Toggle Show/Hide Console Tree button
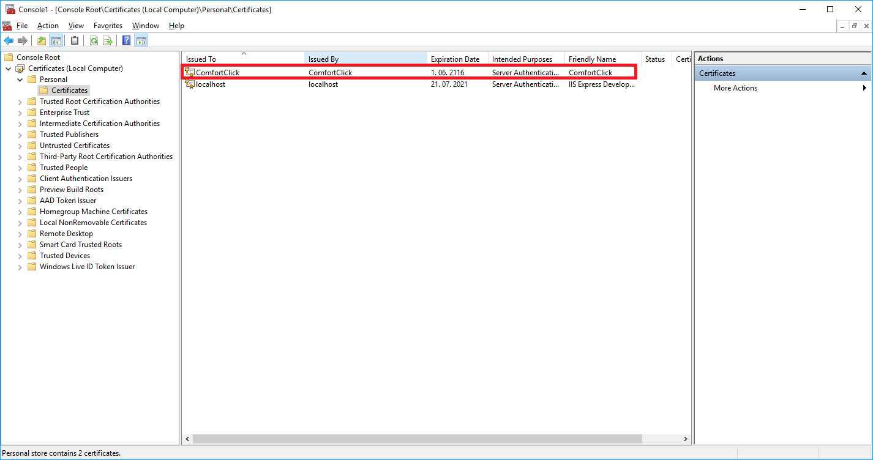 pyautogui.click(x=56, y=41)
